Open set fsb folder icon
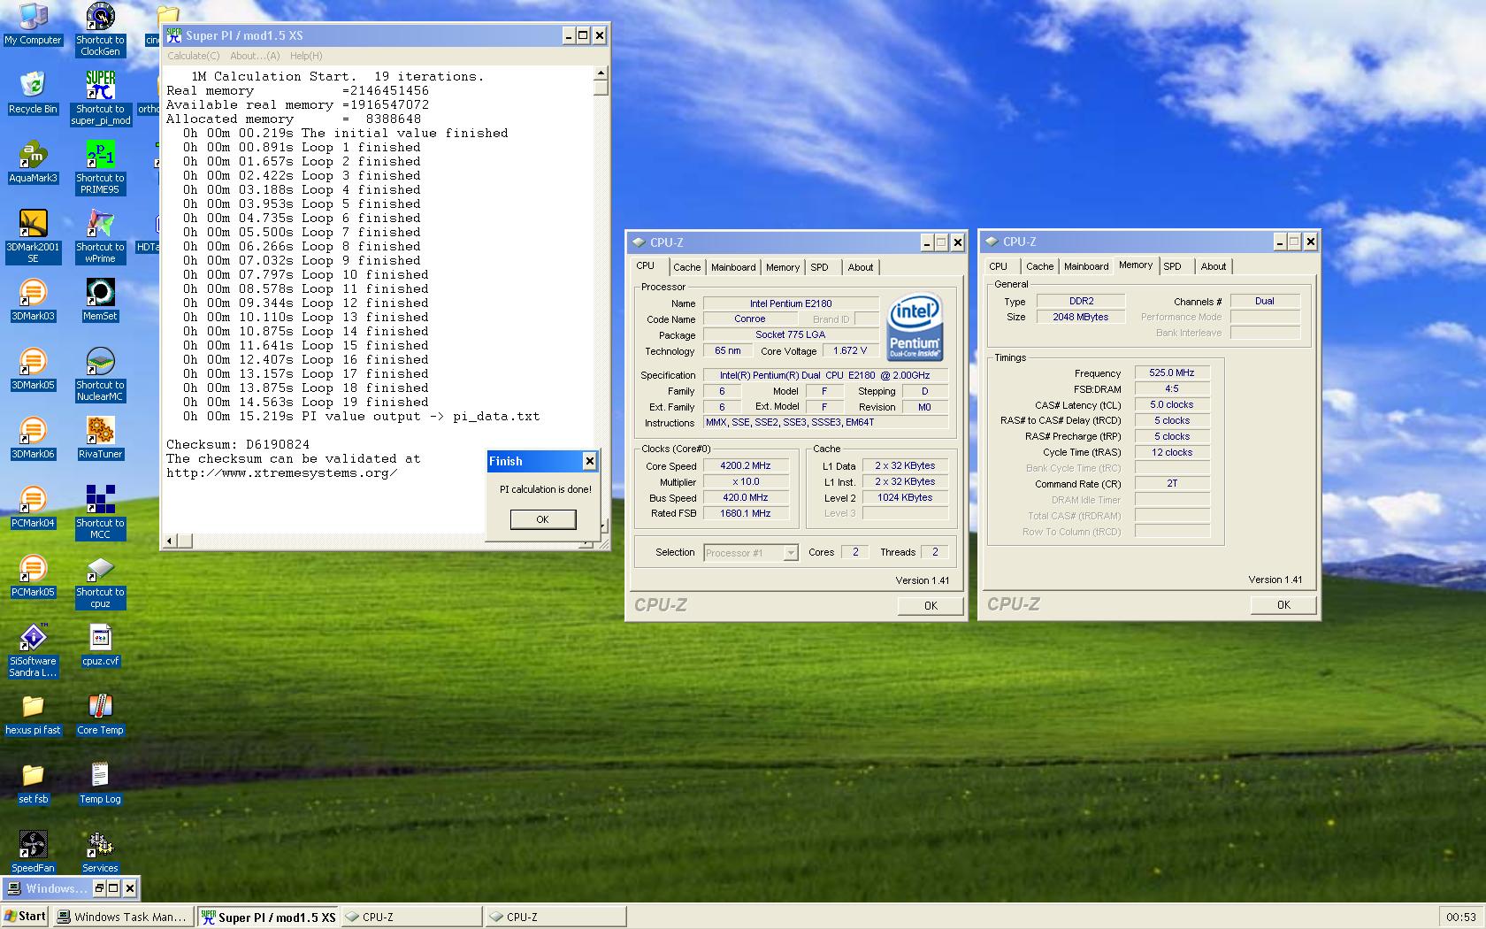 (x=33, y=783)
